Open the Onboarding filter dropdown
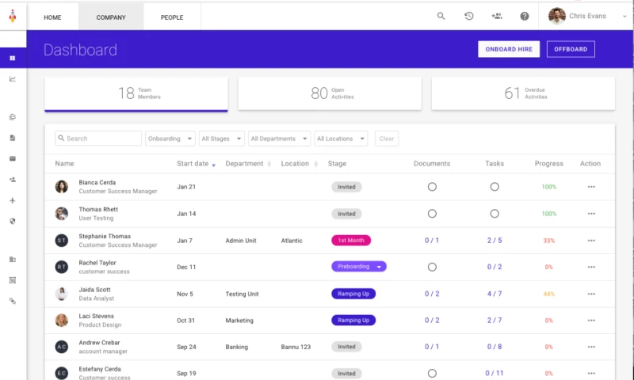 pos(170,139)
